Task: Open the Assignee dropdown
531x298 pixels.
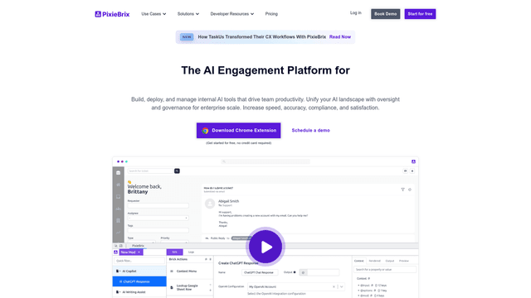Action: [158, 218]
